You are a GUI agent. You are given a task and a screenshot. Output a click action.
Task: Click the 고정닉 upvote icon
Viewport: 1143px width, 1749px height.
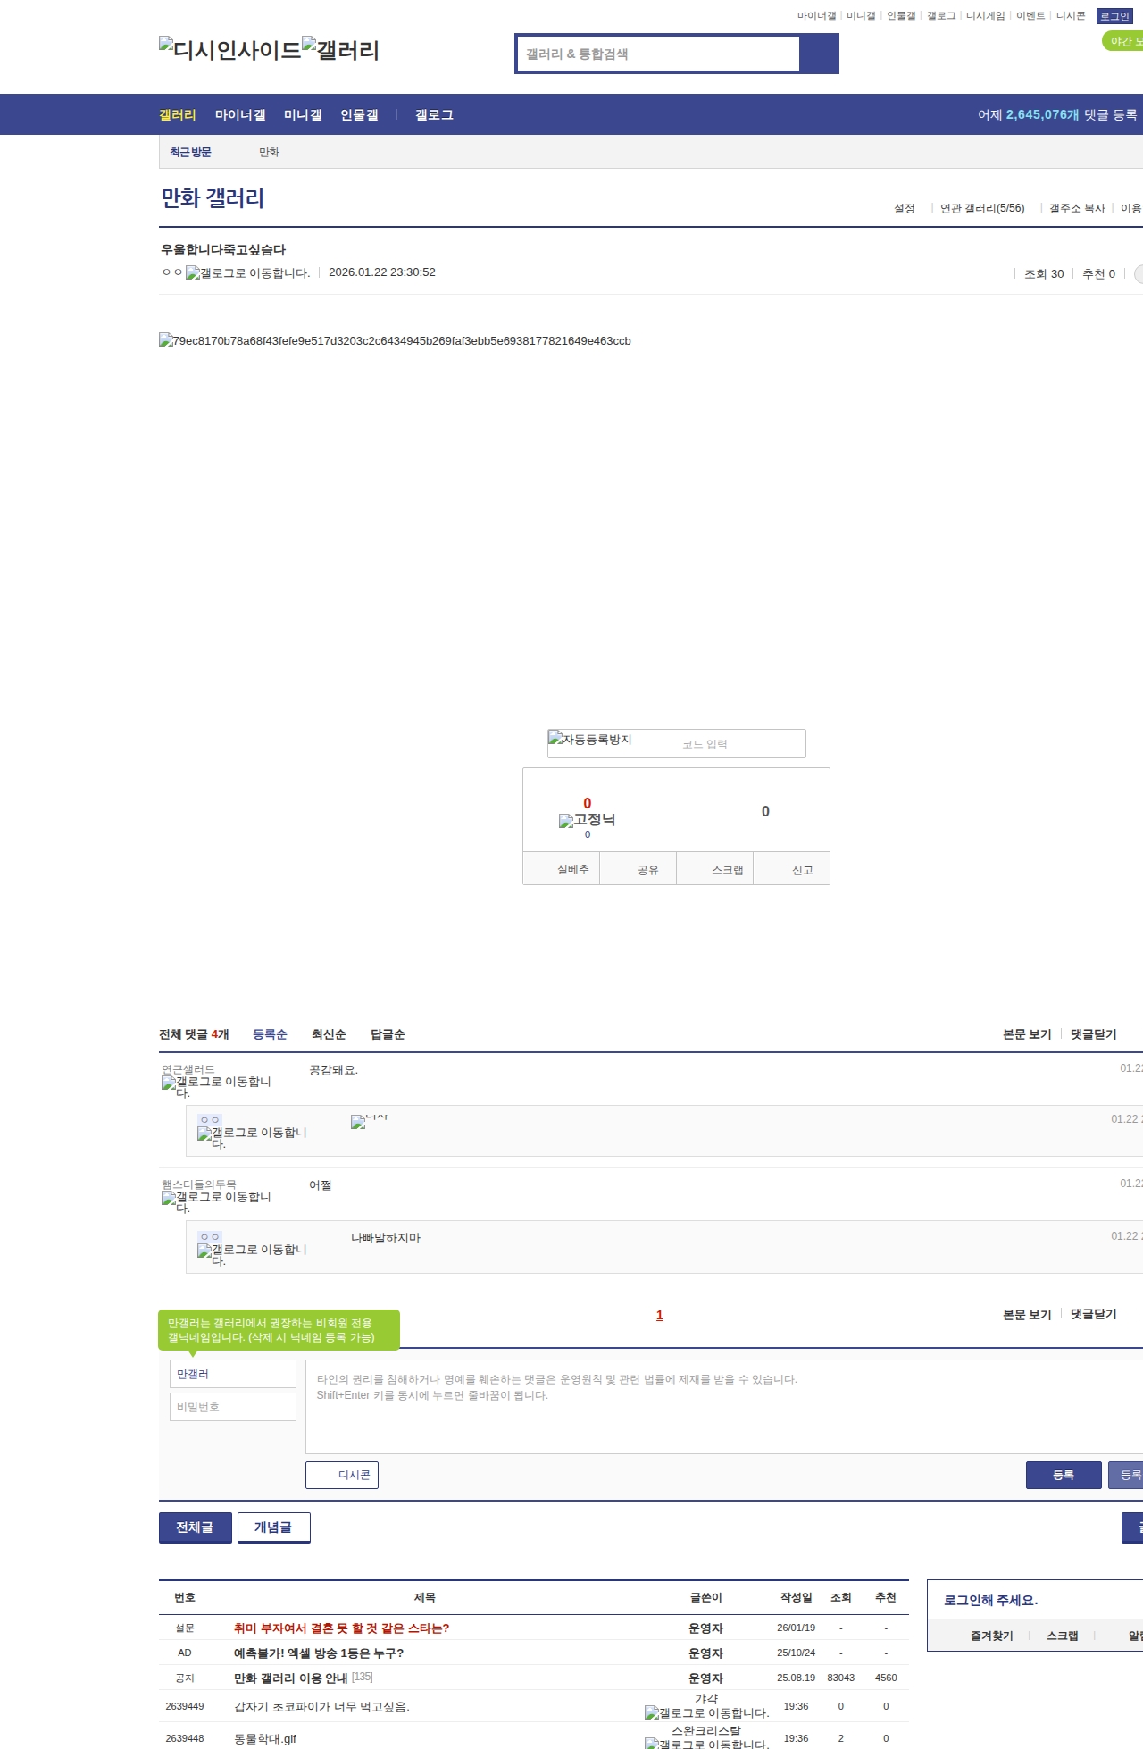(587, 820)
